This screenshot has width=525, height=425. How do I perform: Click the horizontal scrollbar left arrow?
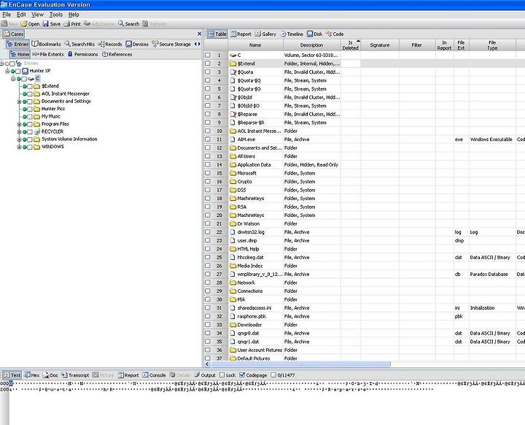pos(207,364)
